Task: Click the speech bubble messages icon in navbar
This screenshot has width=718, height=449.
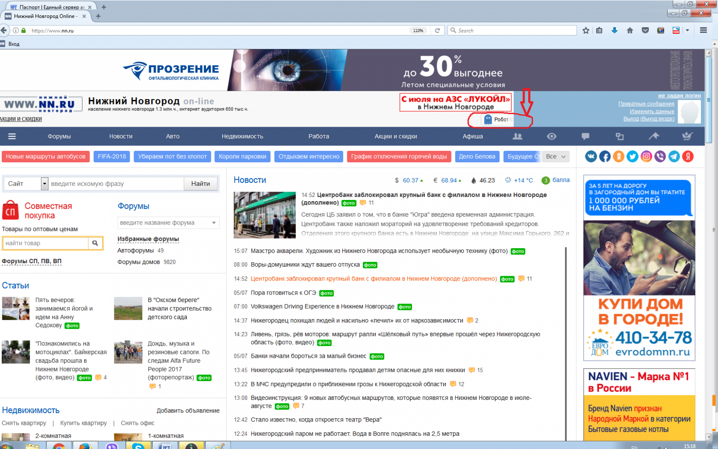Action: 585,136
